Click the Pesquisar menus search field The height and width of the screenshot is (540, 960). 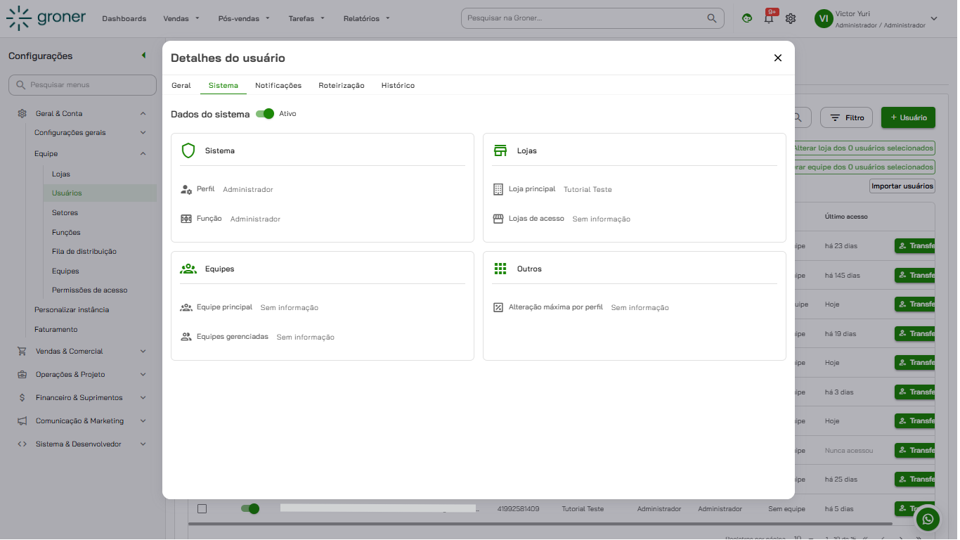(82, 85)
